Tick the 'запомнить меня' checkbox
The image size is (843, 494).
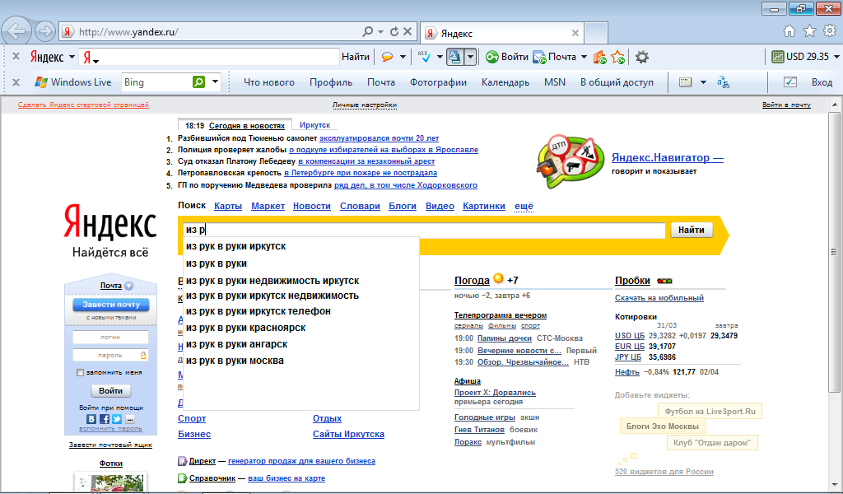click(80, 373)
